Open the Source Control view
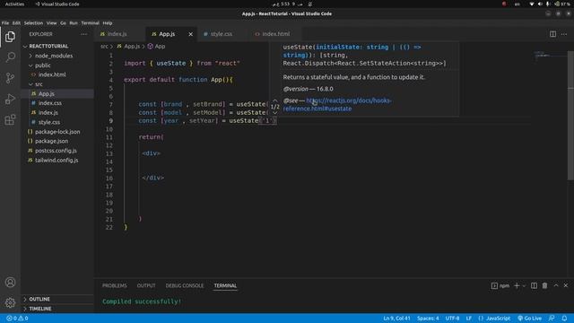Viewport: 574px width, 323px height. coord(10,78)
